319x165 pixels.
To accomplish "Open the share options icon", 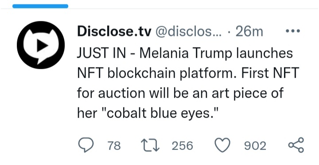I will [296, 145].
